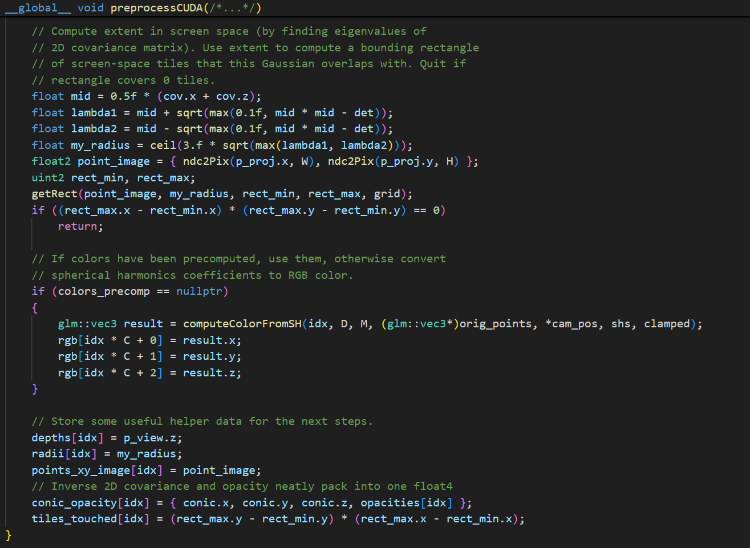Click "result.y" value
This screenshot has width=750, height=548.
coord(209,356)
